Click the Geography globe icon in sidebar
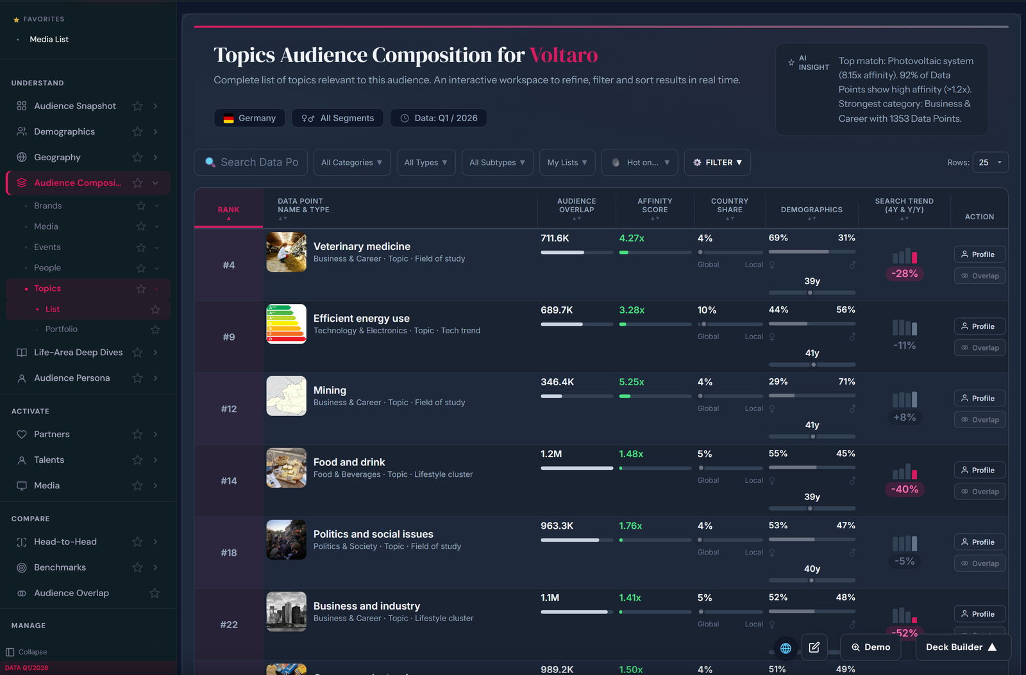 (x=22, y=157)
